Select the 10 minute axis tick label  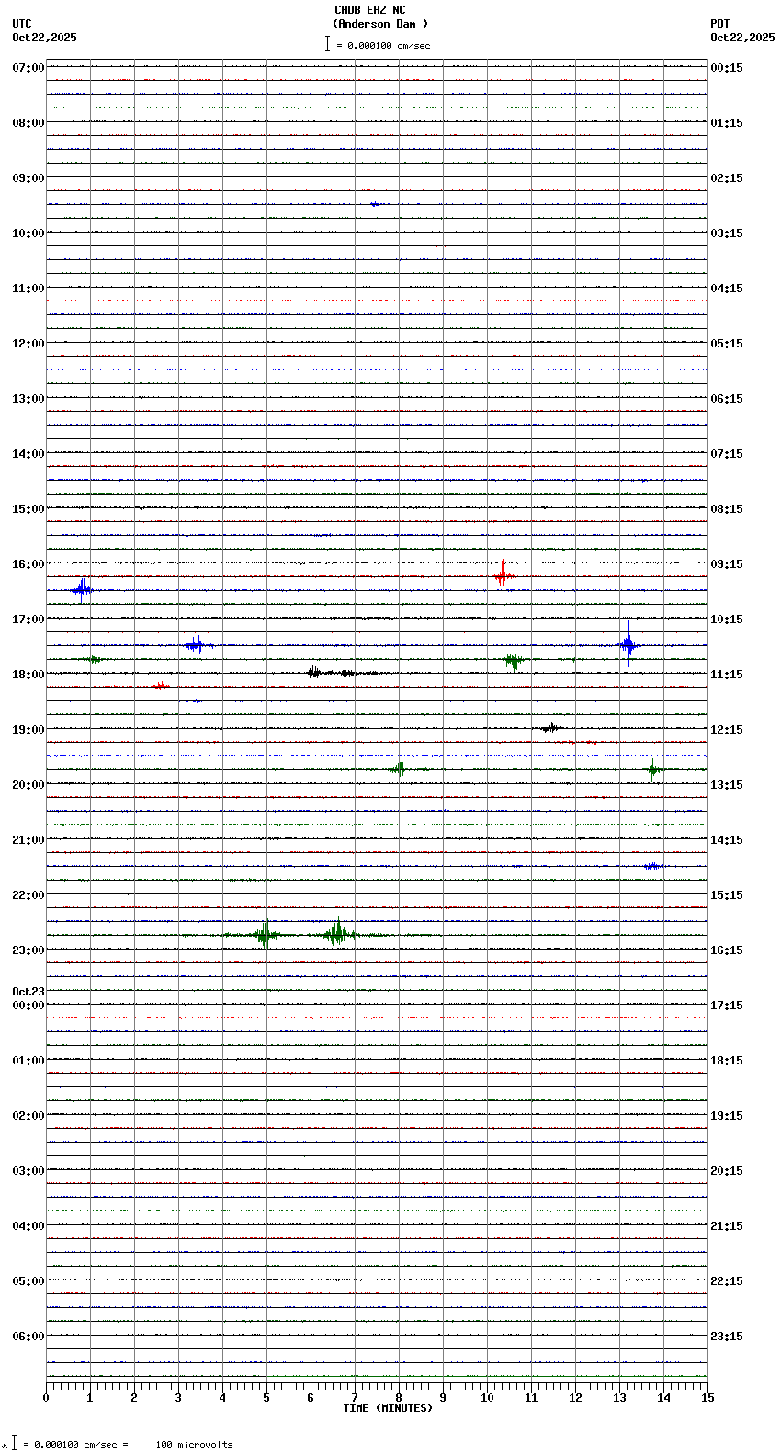pos(487,1398)
